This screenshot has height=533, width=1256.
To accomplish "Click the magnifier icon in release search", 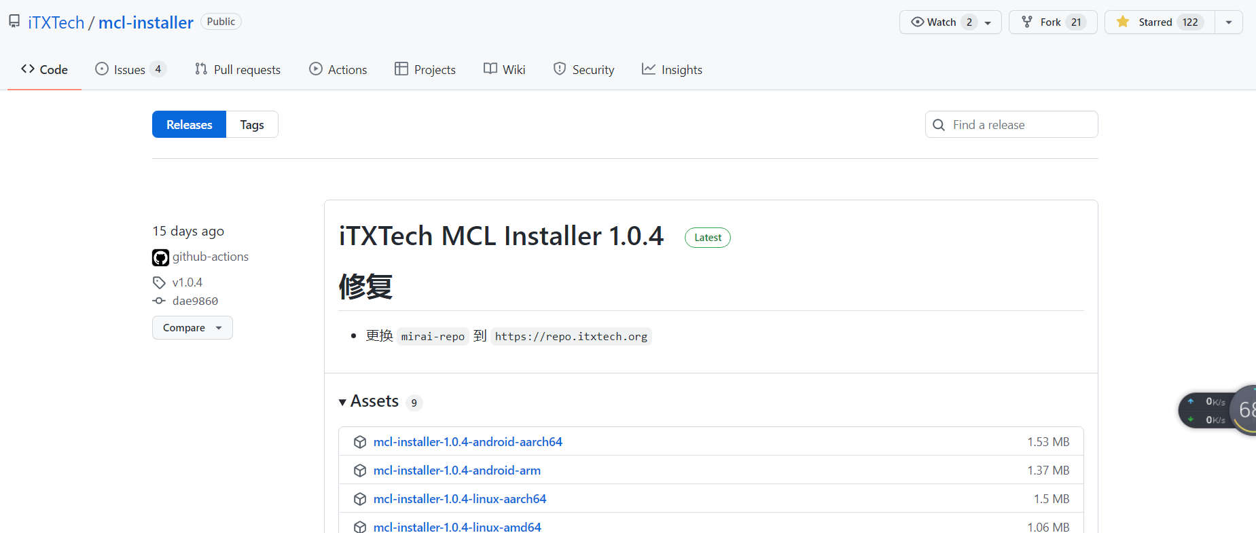I will coord(939,125).
